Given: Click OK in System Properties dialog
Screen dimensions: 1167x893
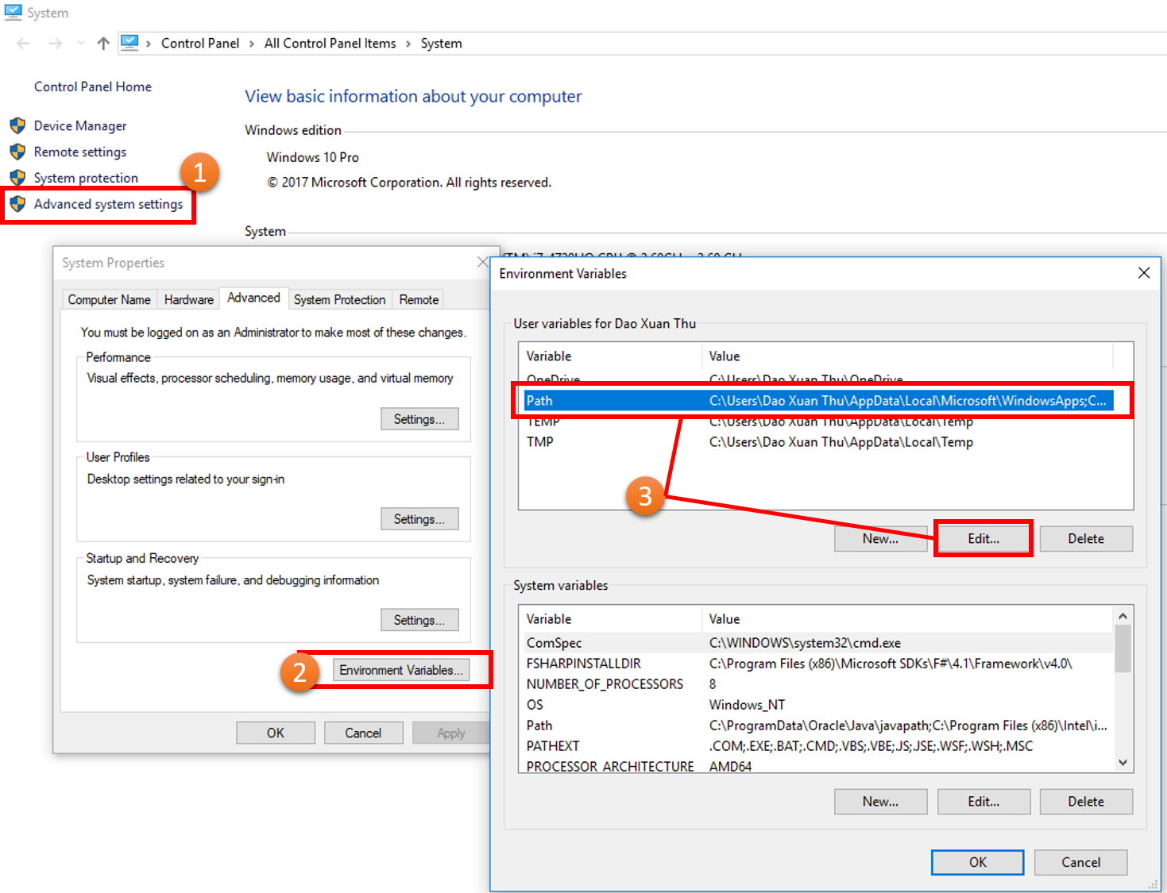Looking at the screenshot, I should pos(276,733).
